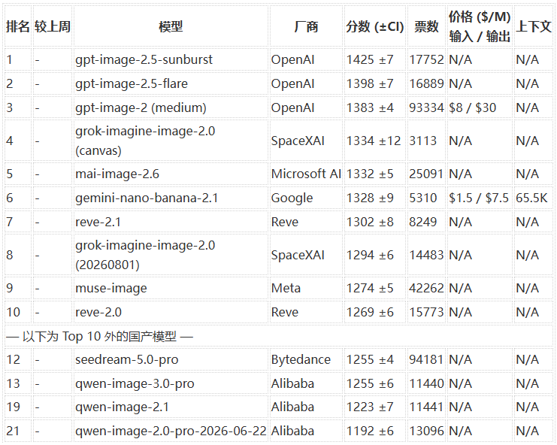Select the $1.5 / $7.5 price cell

[x=479, y=198]
